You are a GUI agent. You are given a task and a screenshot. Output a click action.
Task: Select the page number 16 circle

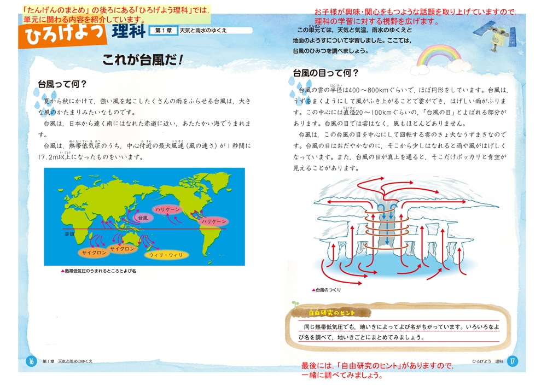click(31, 361)
